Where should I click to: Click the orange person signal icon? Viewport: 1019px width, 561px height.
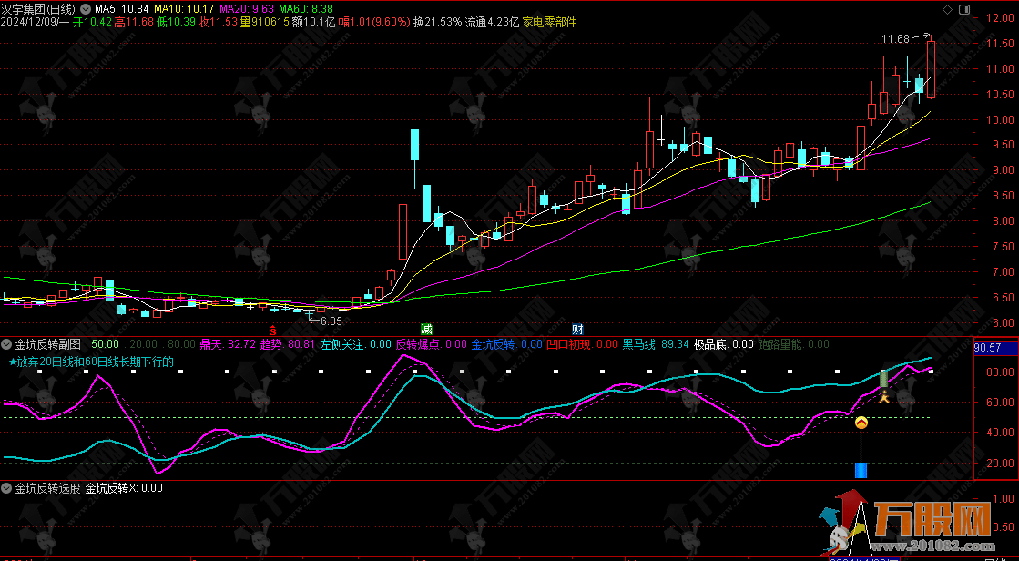coord(884,396)
